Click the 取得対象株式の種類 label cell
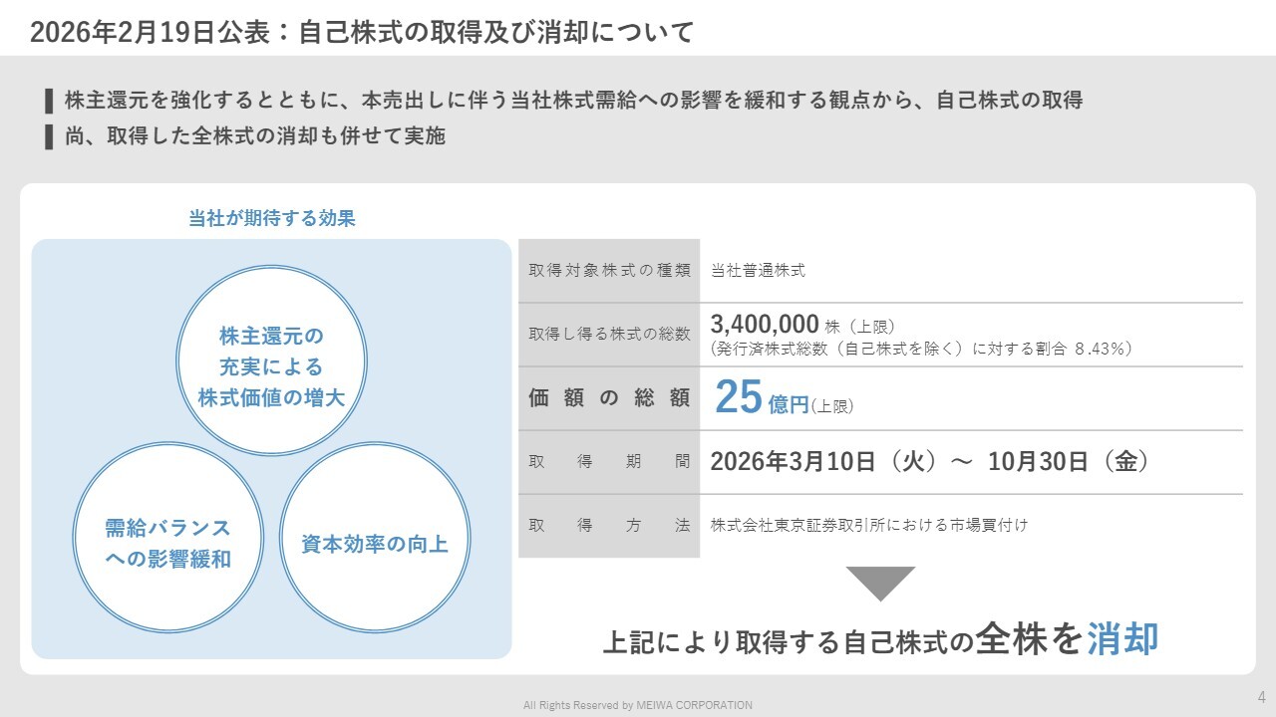Screen dimensions: 1276x717 pos(609,270)
